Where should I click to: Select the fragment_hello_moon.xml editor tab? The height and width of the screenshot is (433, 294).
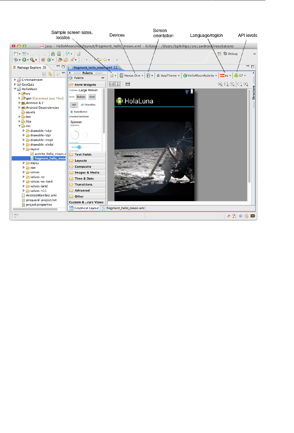[x=93, y=67]
